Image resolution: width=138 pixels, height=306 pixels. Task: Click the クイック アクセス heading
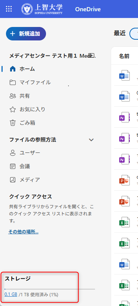tap(31, 197)
